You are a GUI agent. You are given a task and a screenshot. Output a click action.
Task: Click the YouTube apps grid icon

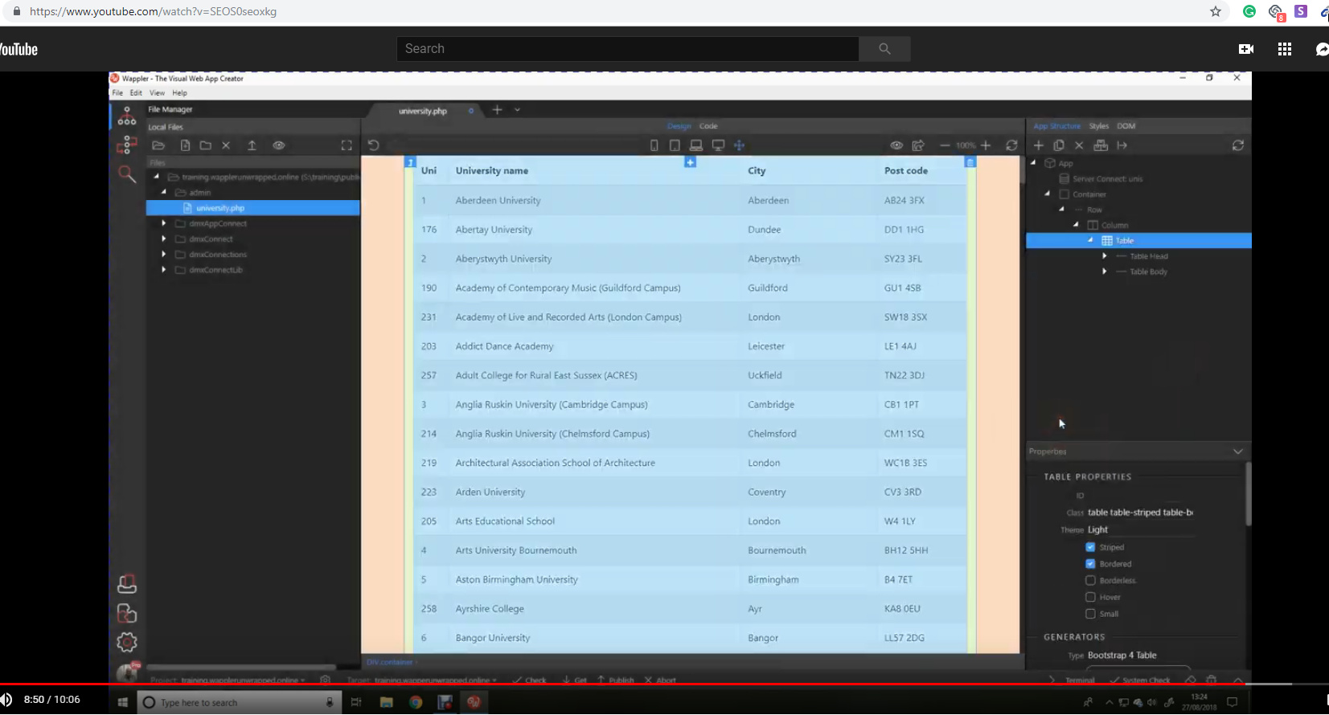click(x=1284, y=49)
